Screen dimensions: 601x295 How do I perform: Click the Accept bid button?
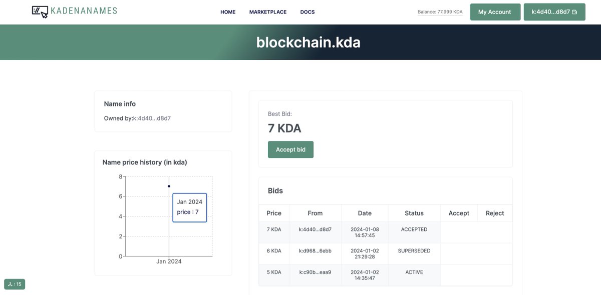click(290, 149)
